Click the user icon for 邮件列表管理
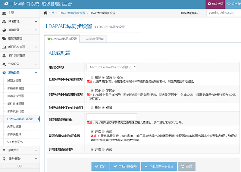Viewport: 241px width, 172px height. pyautogui.click(x=4, y=56)
